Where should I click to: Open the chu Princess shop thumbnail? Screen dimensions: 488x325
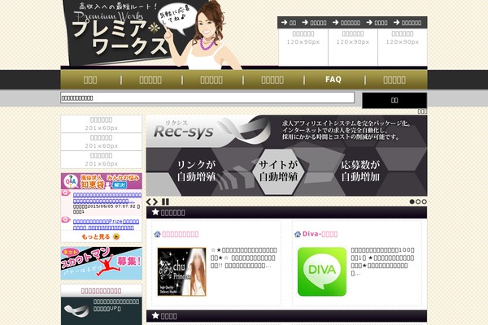click(x=181, y=271)
